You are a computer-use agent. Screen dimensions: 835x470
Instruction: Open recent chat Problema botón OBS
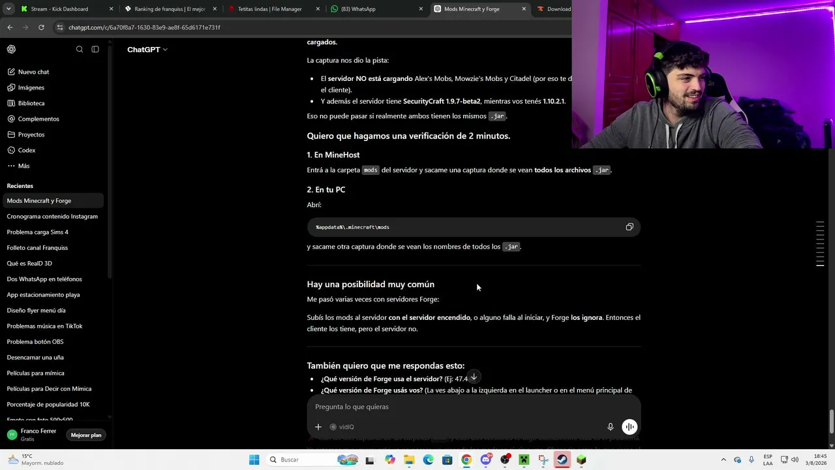(x=53, y=341)
